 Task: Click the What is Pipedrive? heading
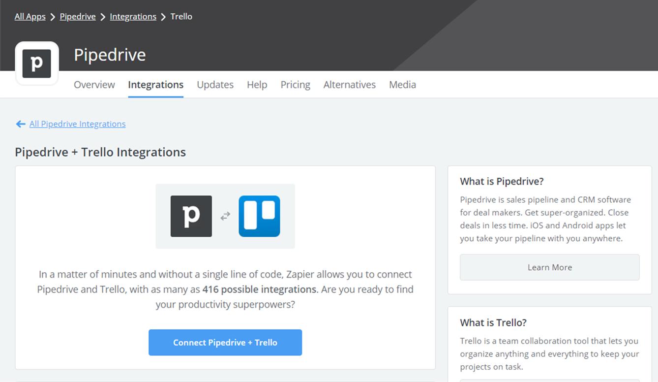502,182
